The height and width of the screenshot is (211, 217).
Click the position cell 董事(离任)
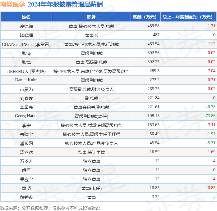point(91,188)
